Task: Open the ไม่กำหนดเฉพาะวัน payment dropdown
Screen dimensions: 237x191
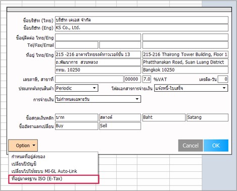Action: [98, 99]
